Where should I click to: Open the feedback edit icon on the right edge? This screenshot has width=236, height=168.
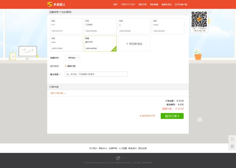point(232,139)
